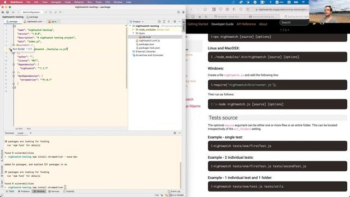Open project folder icon in WebStorm toolbar
The image size is (350, 197).
pyautogui.click(x=3, y=12)
